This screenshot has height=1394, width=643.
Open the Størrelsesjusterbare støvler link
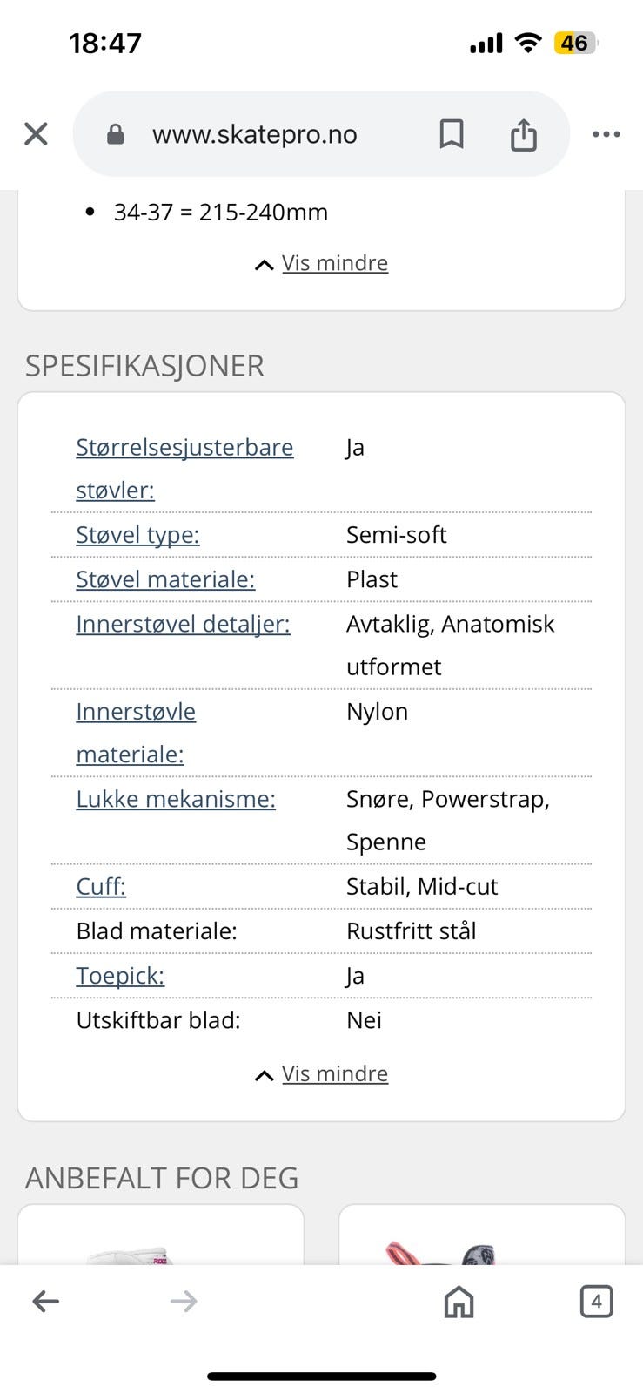tap(184, 448)
